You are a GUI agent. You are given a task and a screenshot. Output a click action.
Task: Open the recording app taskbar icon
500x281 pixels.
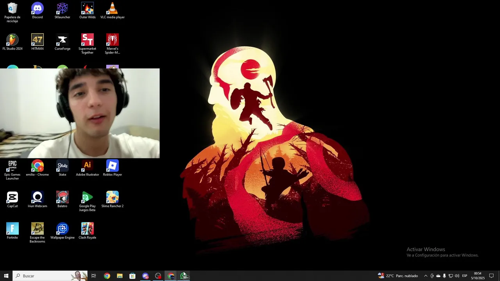pos(158,276)
